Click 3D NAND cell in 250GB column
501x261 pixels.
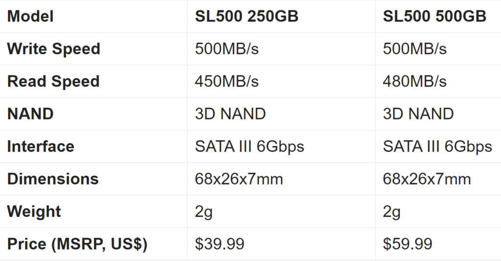pos(230,114)
